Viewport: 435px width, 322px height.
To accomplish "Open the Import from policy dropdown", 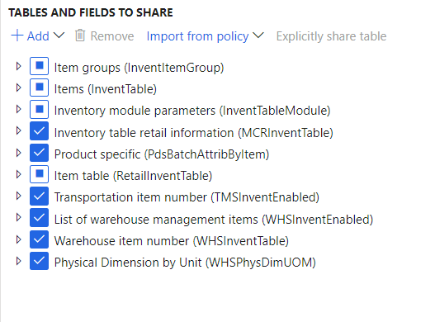I will click(x=205, y=36).
